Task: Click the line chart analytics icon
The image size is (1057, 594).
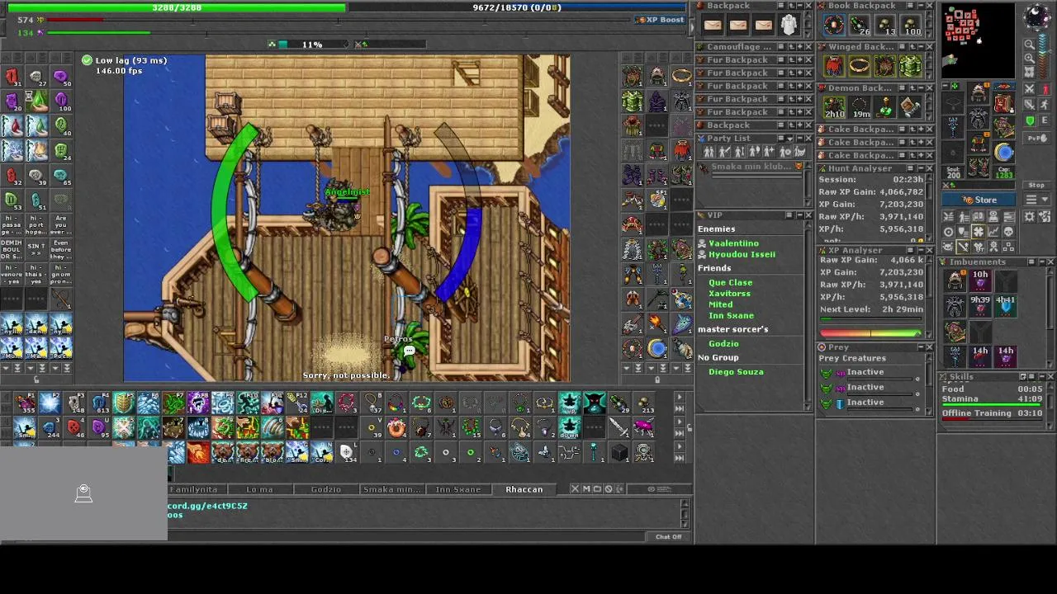Action: (x=993, y=232)
